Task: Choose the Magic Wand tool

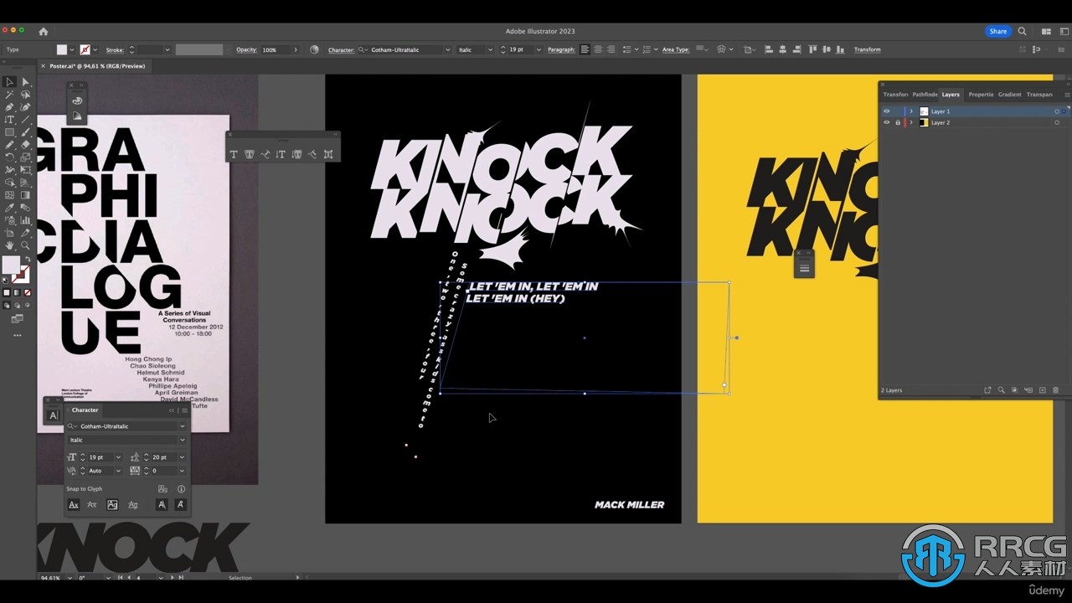Action: point(9,95)
